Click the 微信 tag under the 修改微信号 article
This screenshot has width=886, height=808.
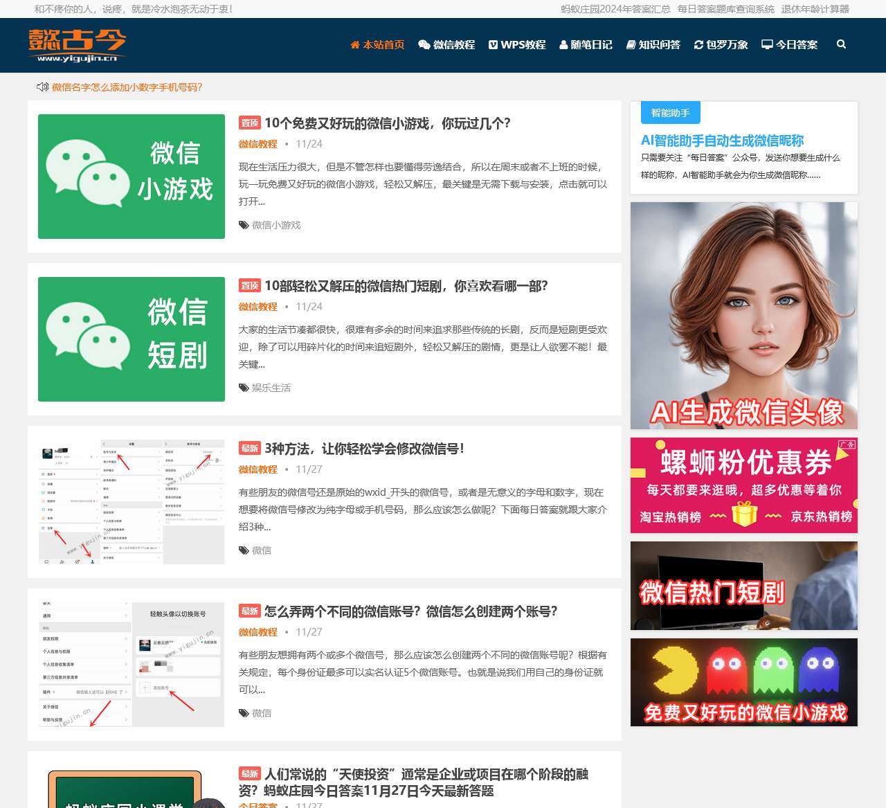click(x=262, y=550)
